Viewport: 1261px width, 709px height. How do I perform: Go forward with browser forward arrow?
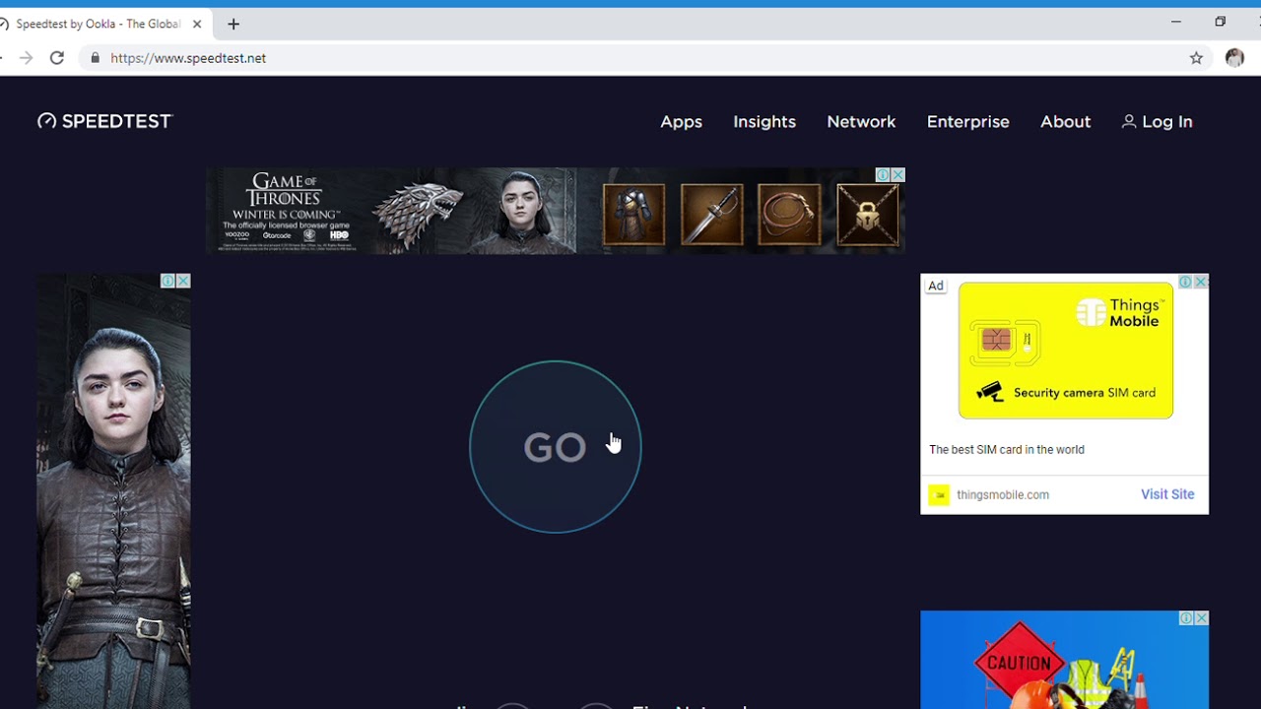click(26, 58)
